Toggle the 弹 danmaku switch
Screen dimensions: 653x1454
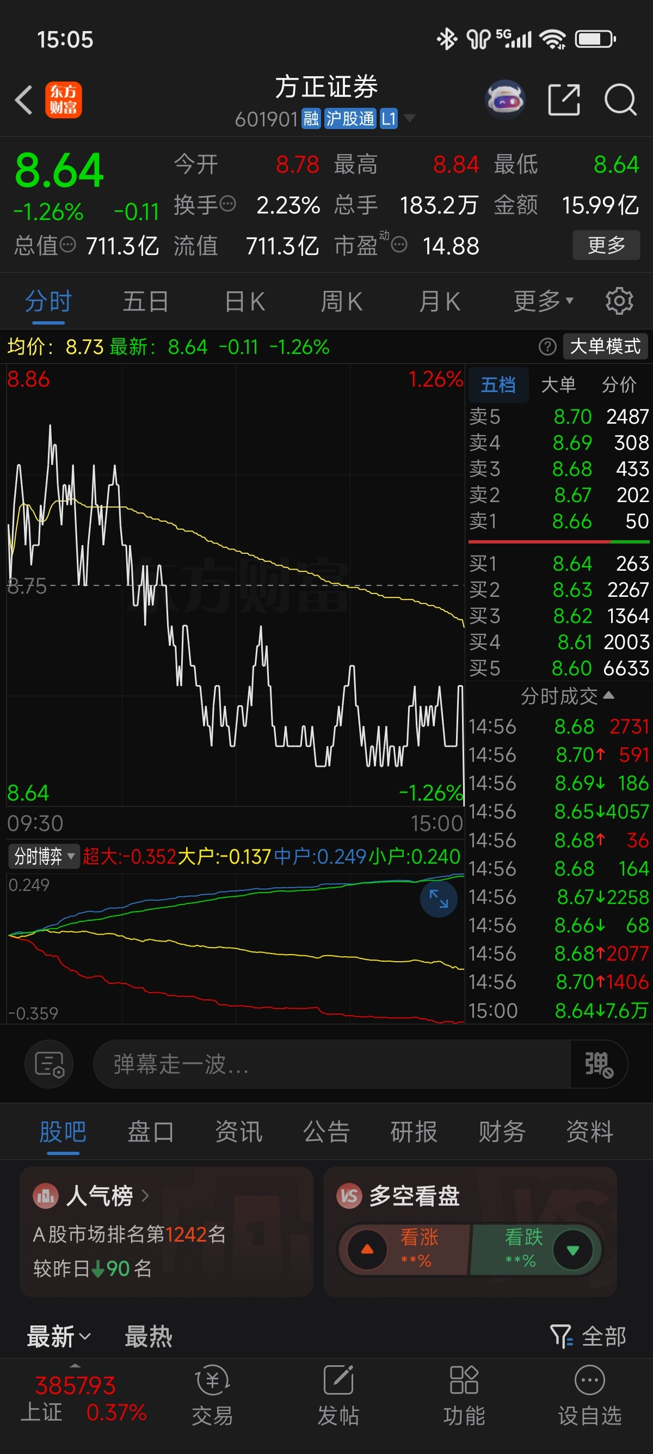point(598,1064)
